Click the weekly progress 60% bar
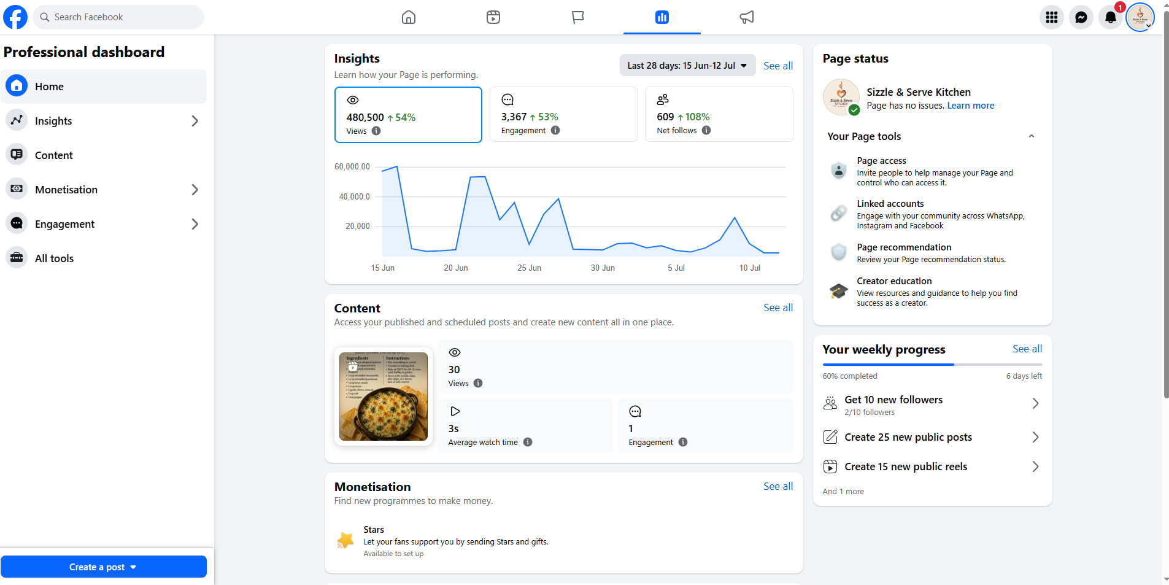The width and height of the screenshot is (1169, 585). (x=932, y=365)
